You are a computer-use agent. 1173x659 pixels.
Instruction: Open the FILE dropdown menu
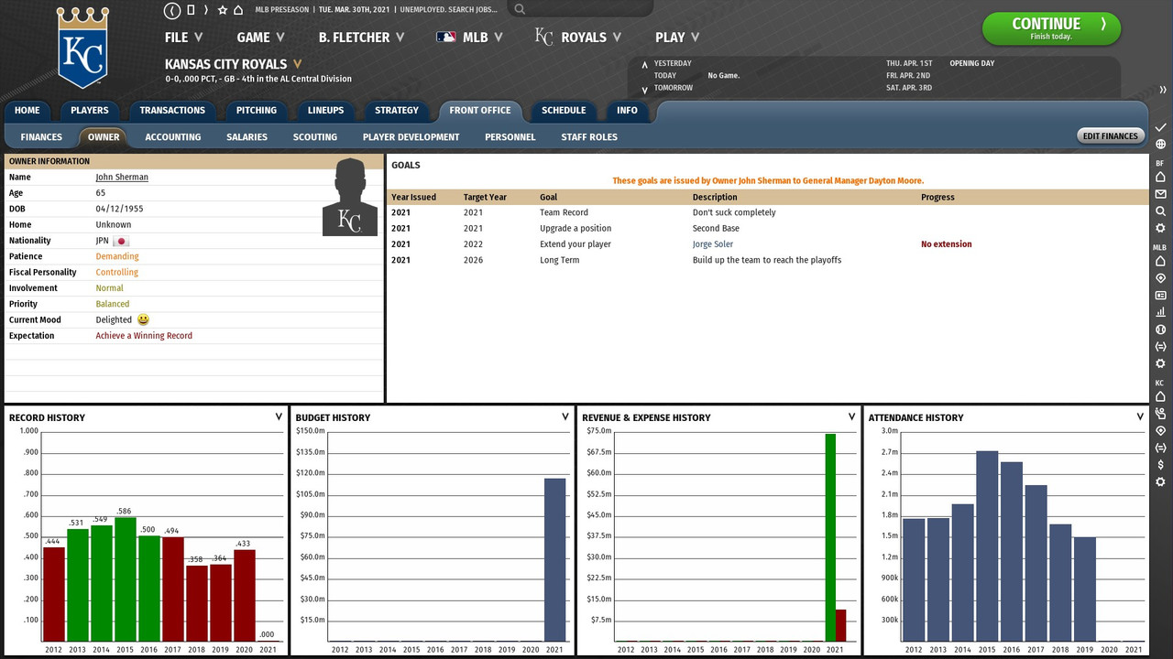[183, 38]
